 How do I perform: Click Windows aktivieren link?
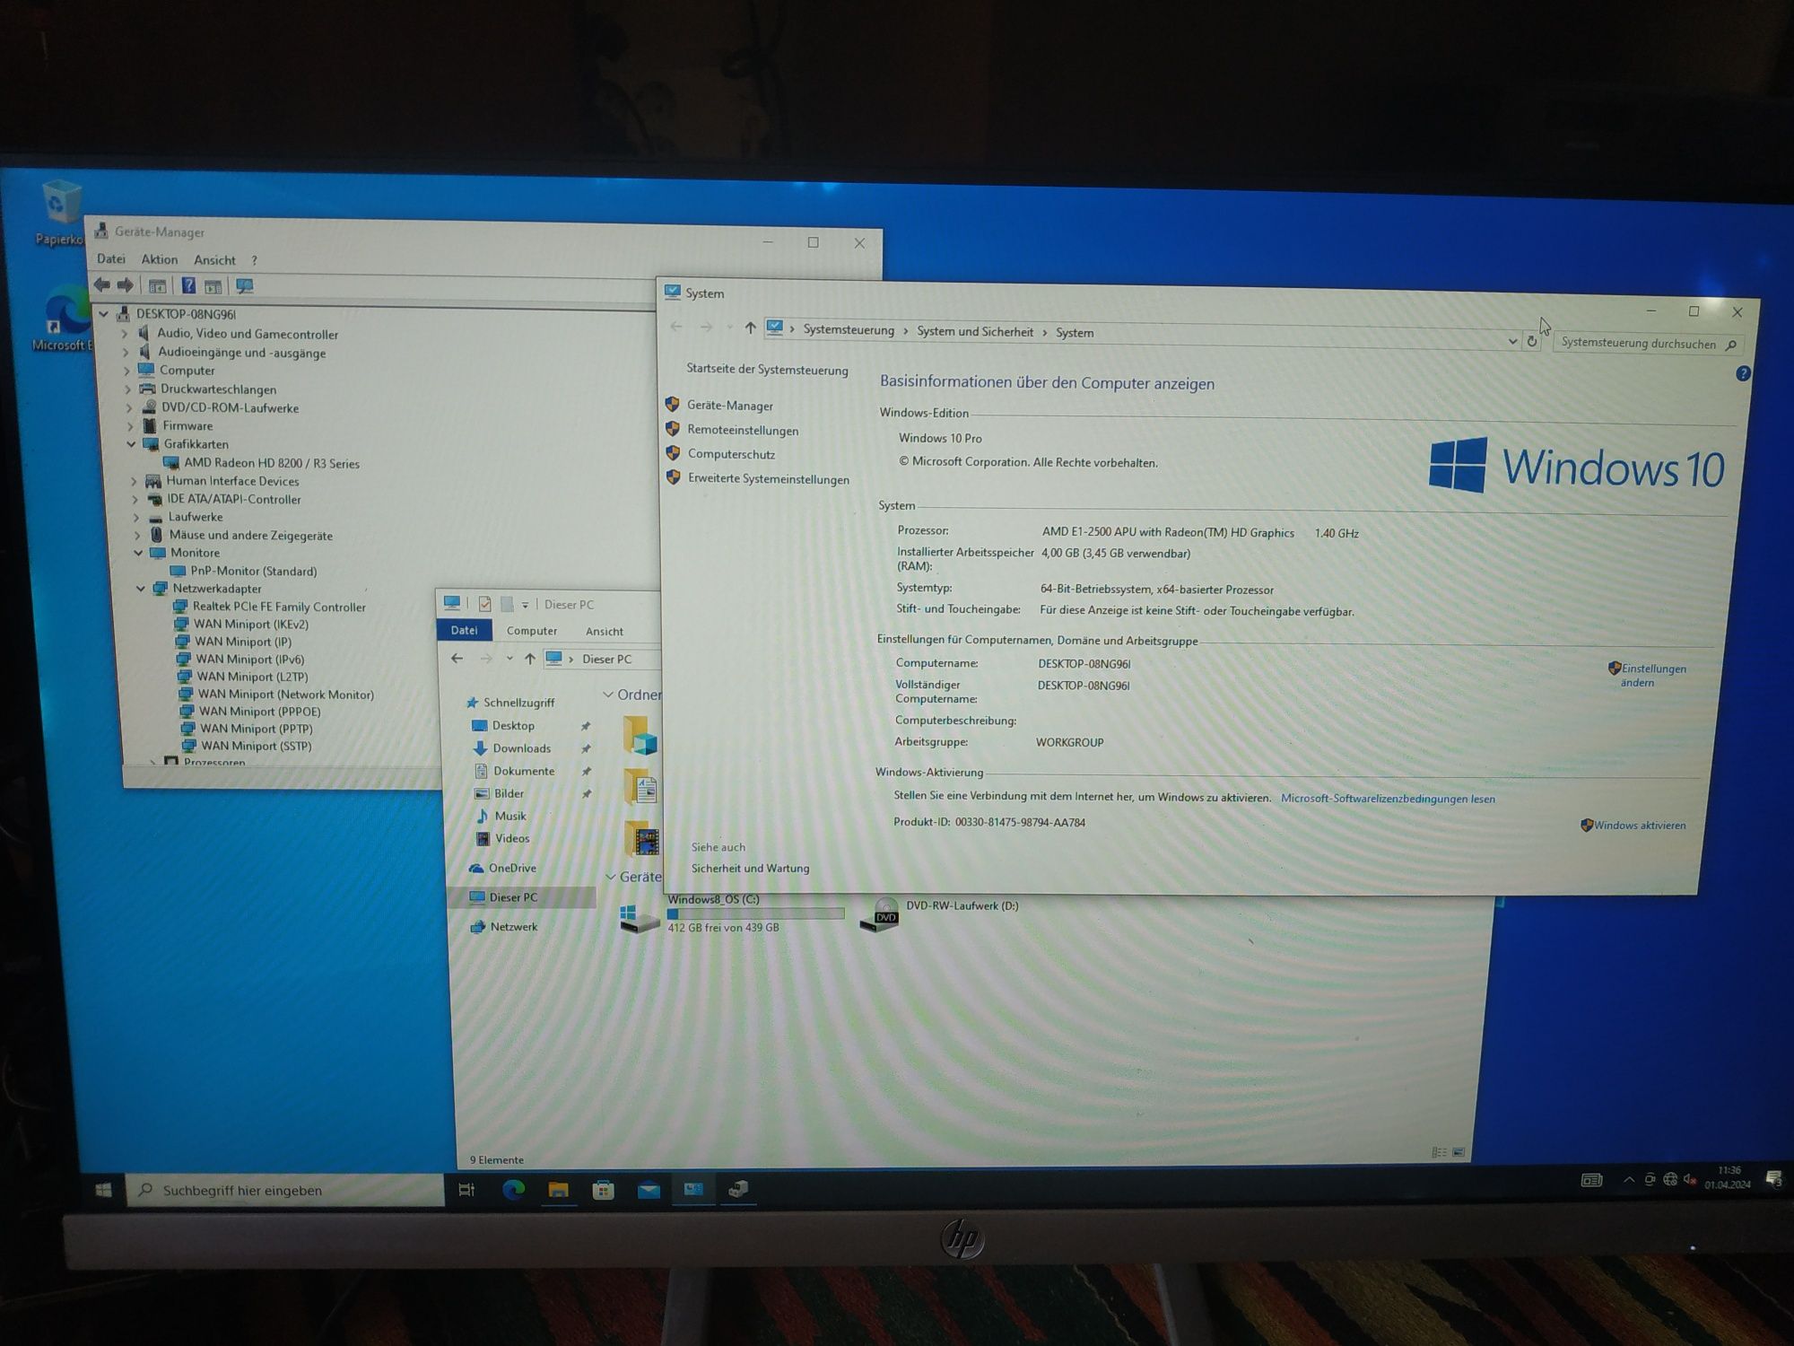point(1640,825)
